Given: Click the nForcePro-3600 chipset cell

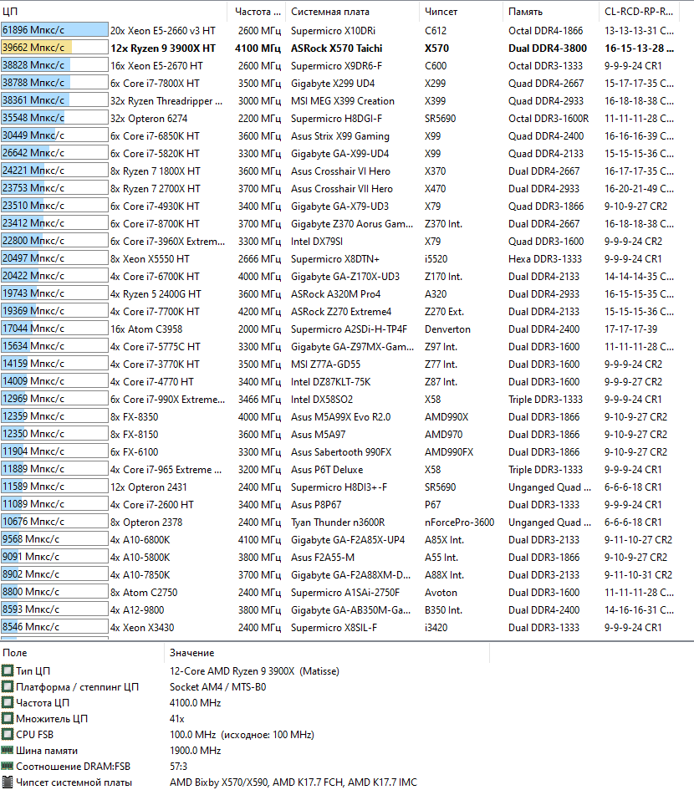Looking at the screenshot, I should (x=460, y=522).
